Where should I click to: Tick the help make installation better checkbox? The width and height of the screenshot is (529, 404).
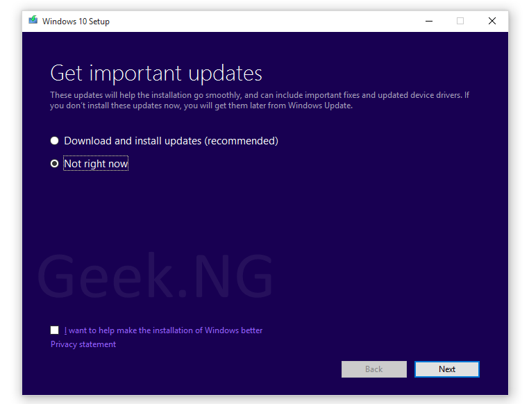[x=54, y=330]
